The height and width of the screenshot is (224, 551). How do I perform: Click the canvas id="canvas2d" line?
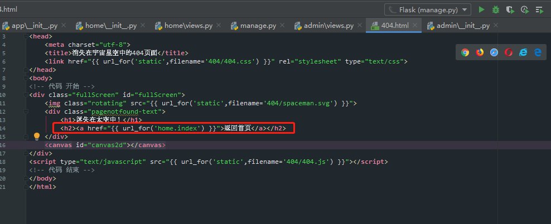[105, 145]
